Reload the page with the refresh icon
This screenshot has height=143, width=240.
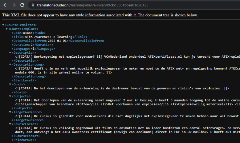tap(22, 5)
